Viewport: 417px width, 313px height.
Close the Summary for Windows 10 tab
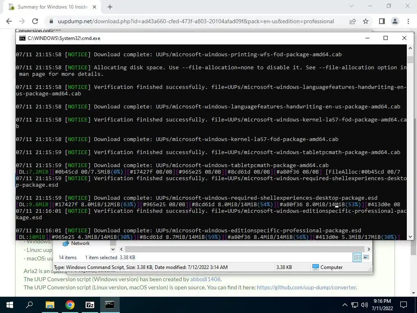pyautogui.click(x=94, y=7)
